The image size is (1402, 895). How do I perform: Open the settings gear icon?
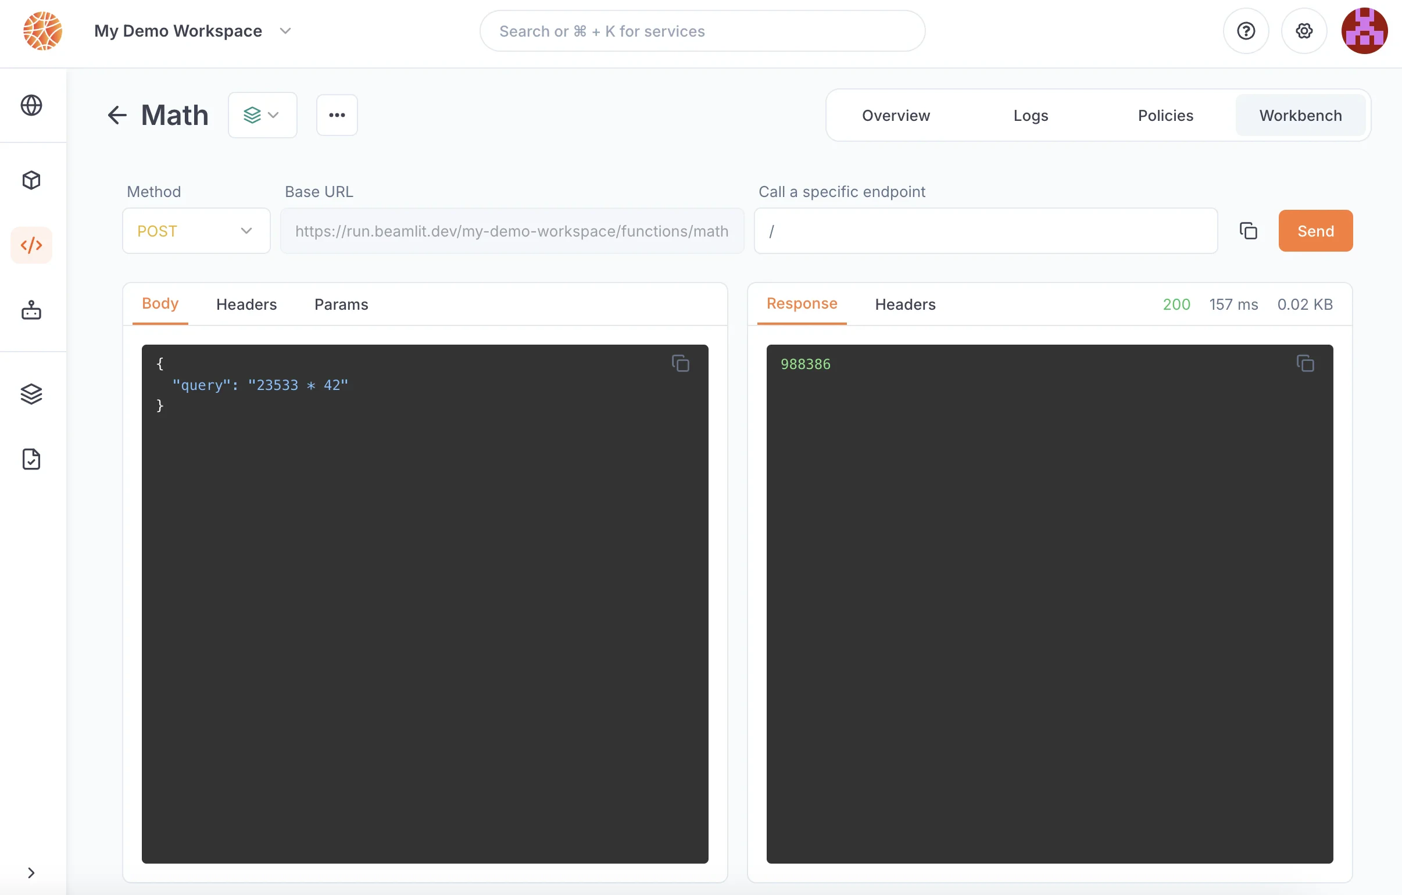(1304, 31)
